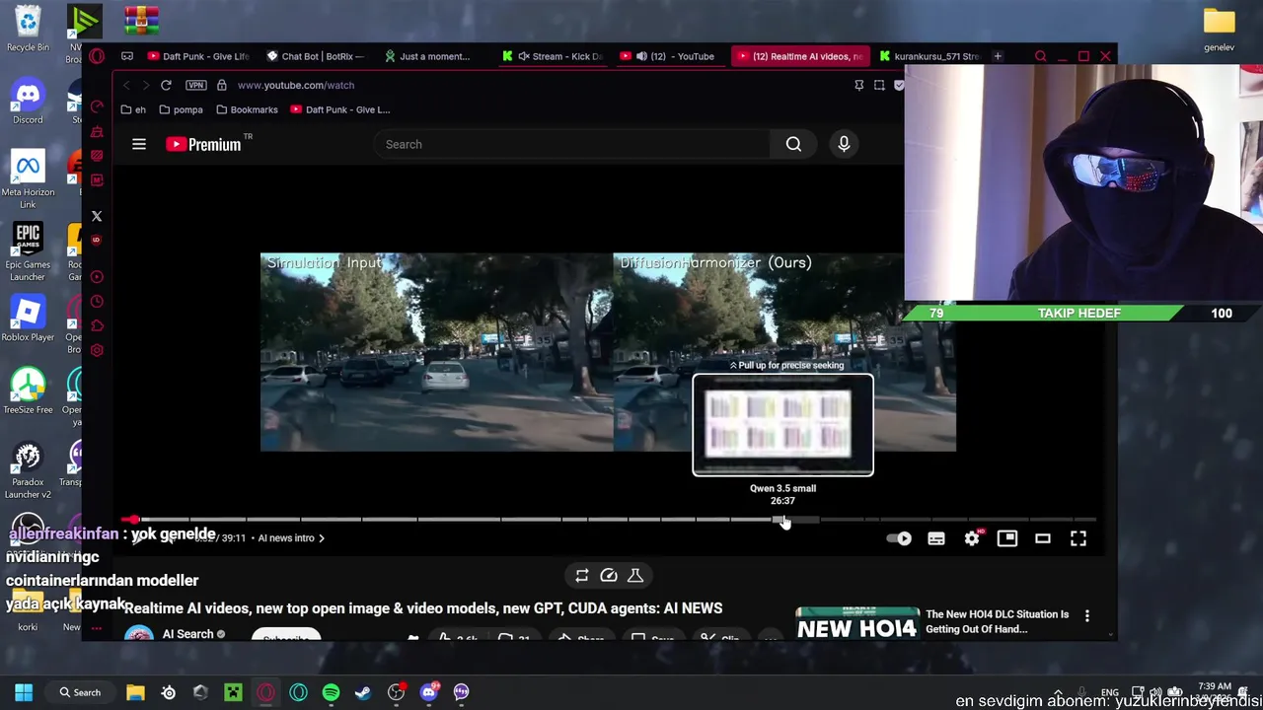Open Steam from taskbar
The width and height of the screenshot is (1263, 710).
[363, 692]
